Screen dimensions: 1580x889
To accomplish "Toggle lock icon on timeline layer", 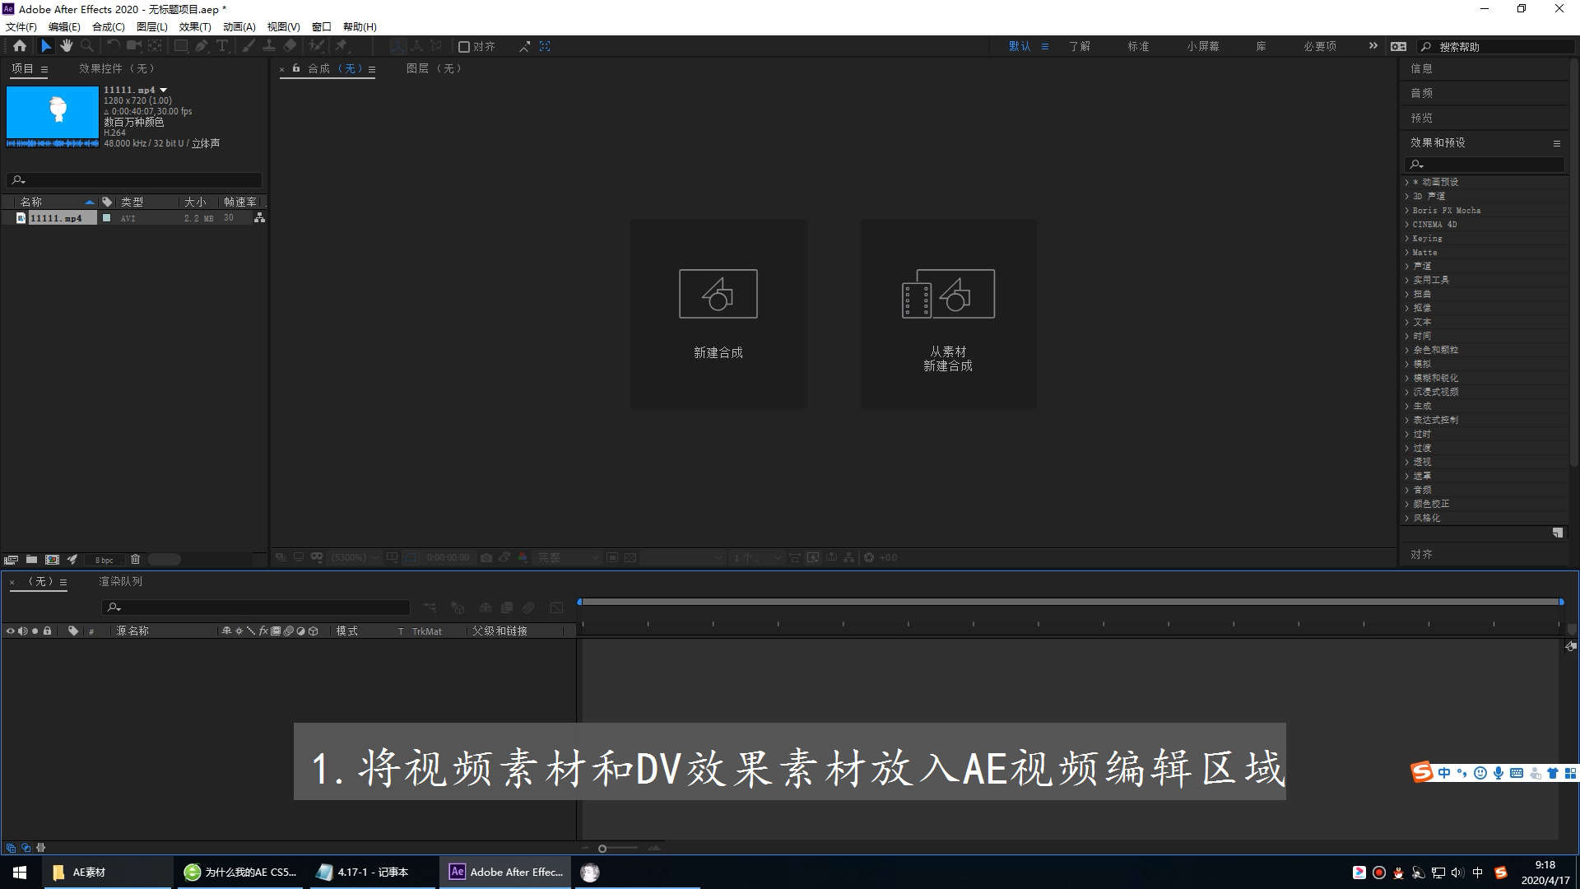I will click(x=48, y=631).
